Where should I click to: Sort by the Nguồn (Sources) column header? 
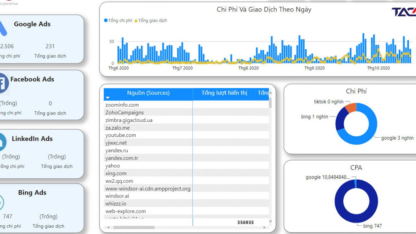pos(148,93)
